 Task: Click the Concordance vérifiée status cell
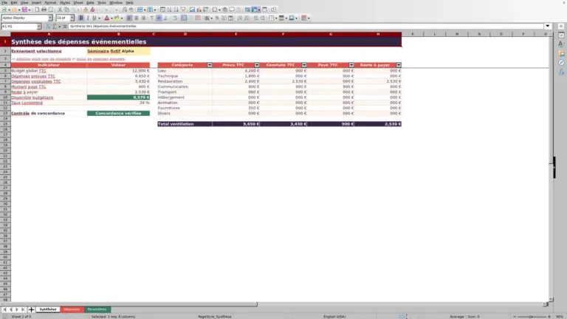coord(118,113)
